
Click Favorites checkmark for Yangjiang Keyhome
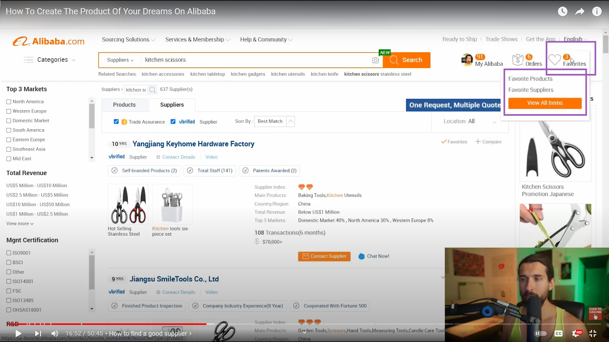tap(443, 141)
